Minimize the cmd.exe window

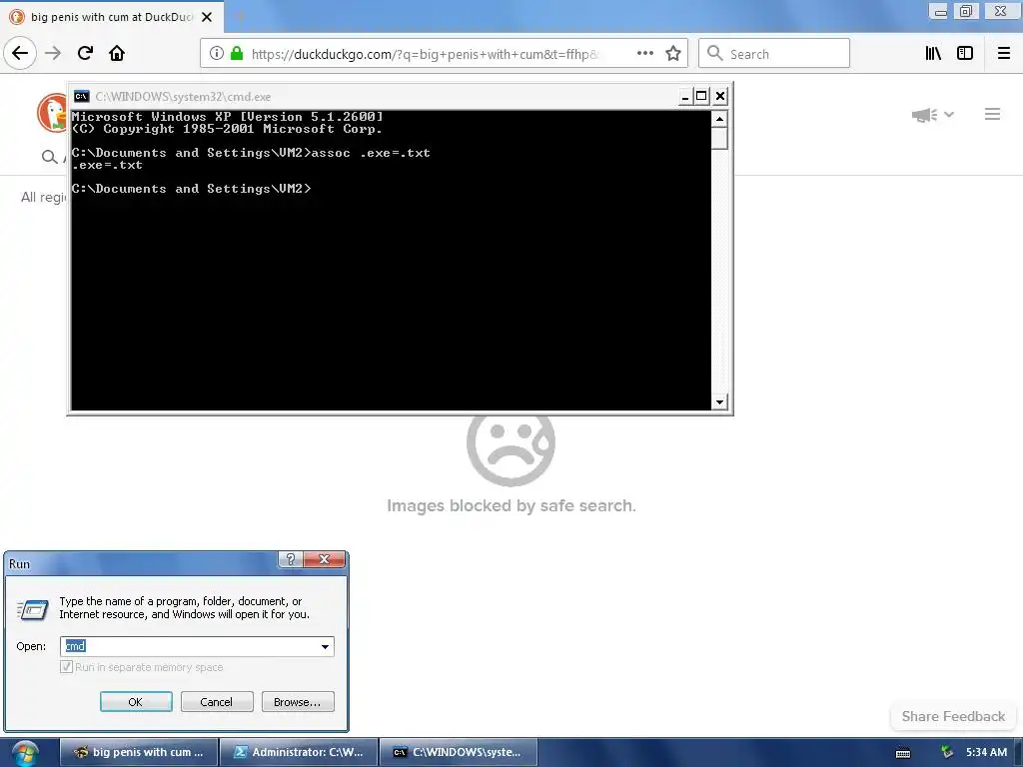pos(685,97)
